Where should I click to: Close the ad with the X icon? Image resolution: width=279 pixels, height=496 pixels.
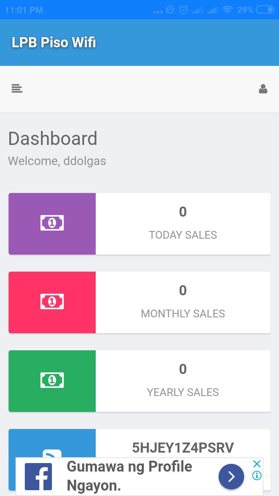tap(257, 464)
